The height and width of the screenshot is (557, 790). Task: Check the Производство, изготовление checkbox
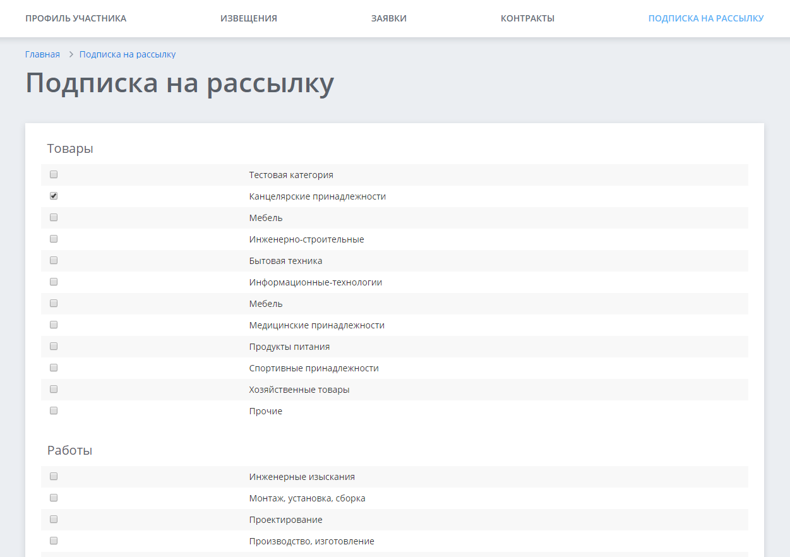[x=54, y=541]
